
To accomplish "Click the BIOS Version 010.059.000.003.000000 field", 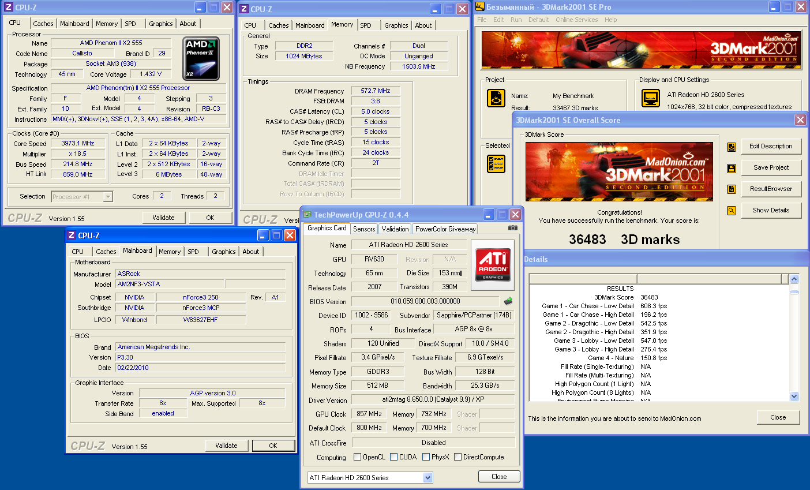I will tap(425, 301).
